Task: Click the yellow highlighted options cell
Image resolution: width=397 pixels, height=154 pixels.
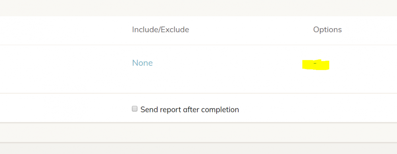Action: 316,65
